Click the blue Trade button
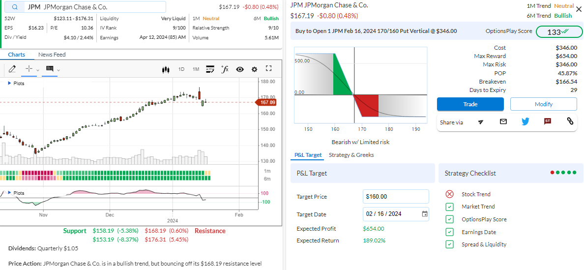The width and height of the screenshot is (584, 270). click(x=470, y=104)
